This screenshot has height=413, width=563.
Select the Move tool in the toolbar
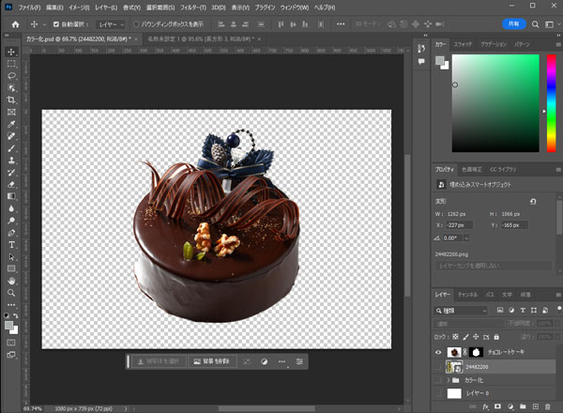(11, 51)
